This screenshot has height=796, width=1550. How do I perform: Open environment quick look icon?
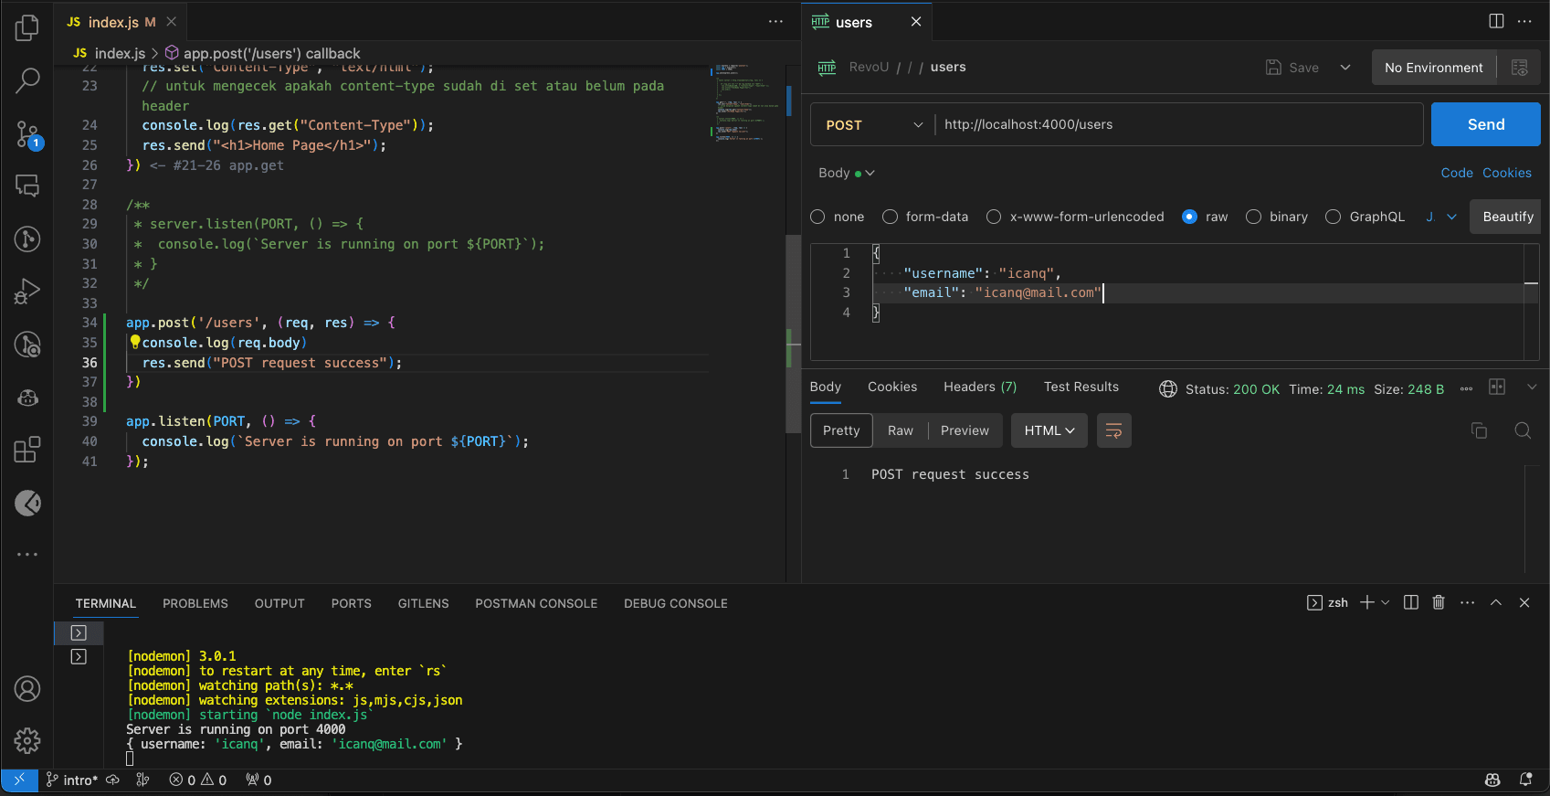coord(1519,68)
